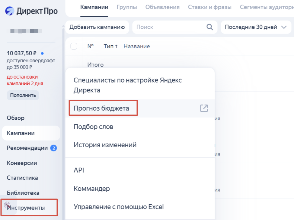Image resolution: width=294 pixels, height=220 pixels.
Task: Click external link icon beside Прогноз бюджета
Action: (204, 108)
